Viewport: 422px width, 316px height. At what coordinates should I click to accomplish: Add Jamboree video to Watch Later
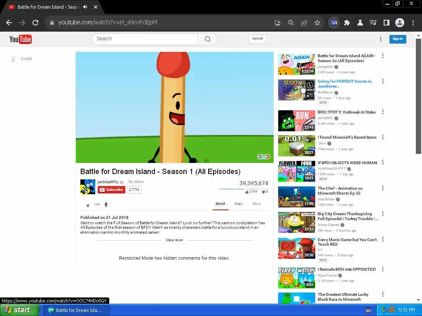[310, 85]
